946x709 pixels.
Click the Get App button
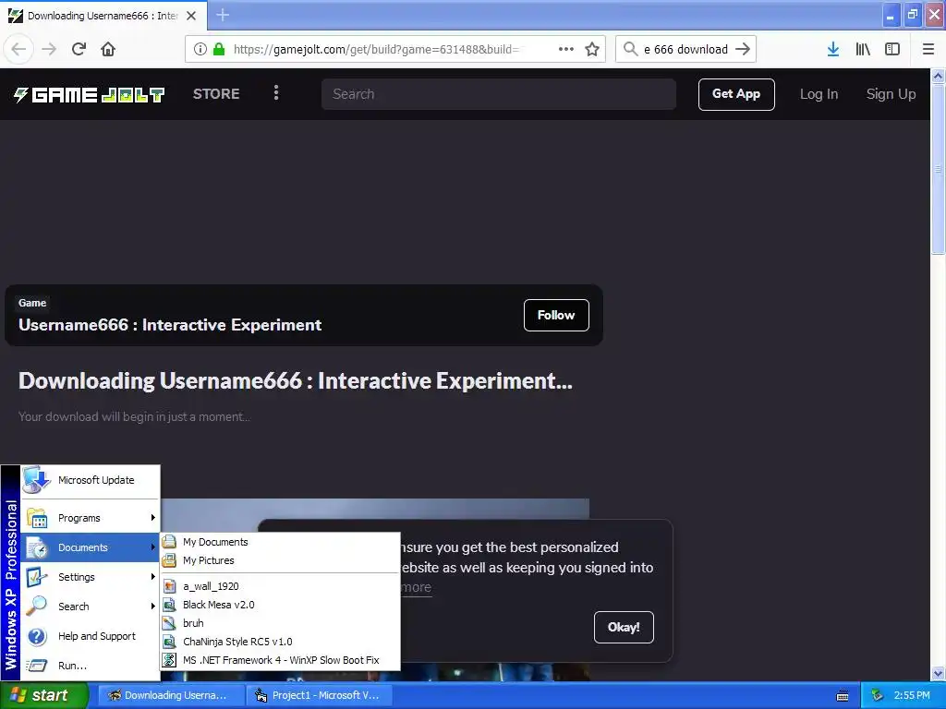736,94
